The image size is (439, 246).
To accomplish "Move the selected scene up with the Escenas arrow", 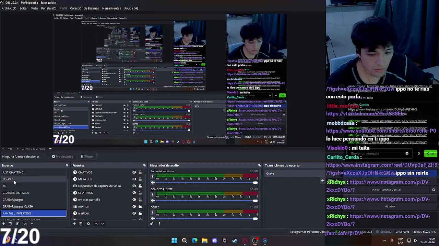I will click(x=25, y=224).
